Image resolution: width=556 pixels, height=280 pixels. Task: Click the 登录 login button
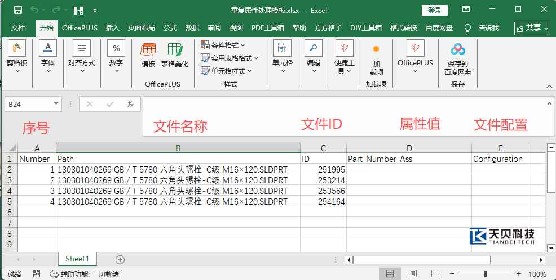tap(435, 10)
